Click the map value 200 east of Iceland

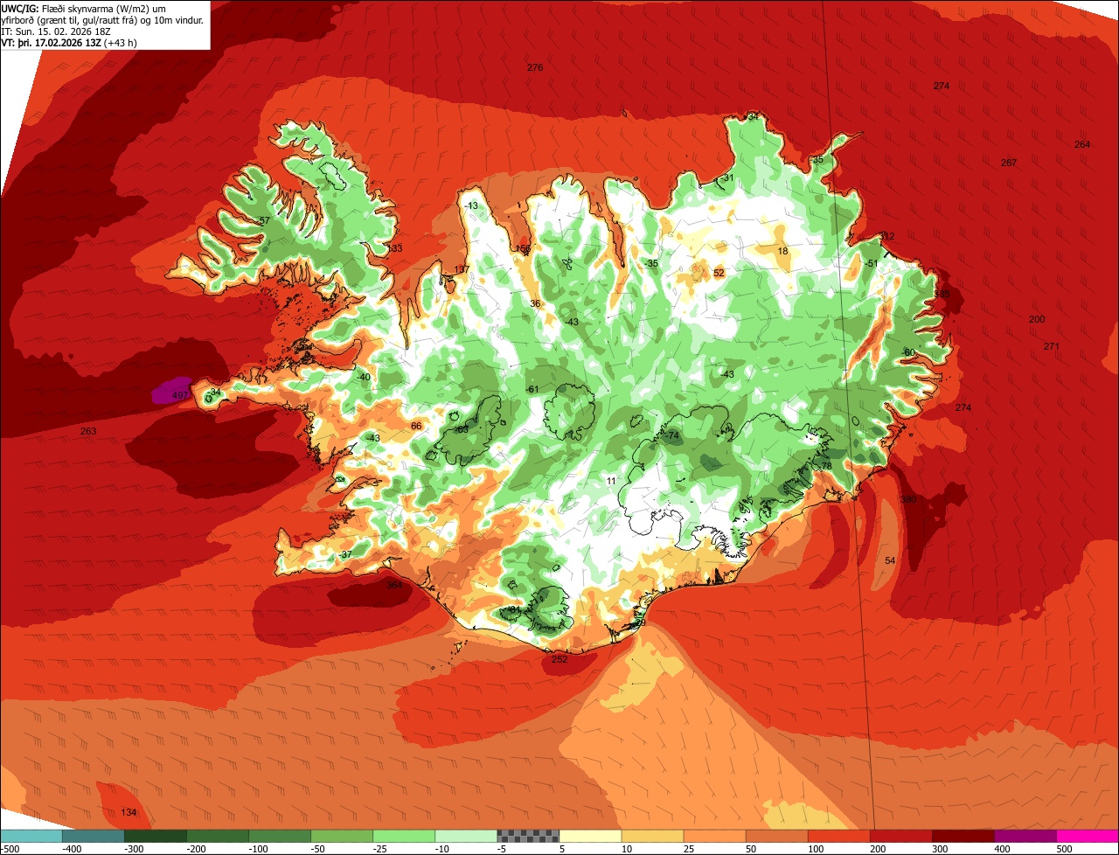pyautogui.click(x=1037, y=319)
